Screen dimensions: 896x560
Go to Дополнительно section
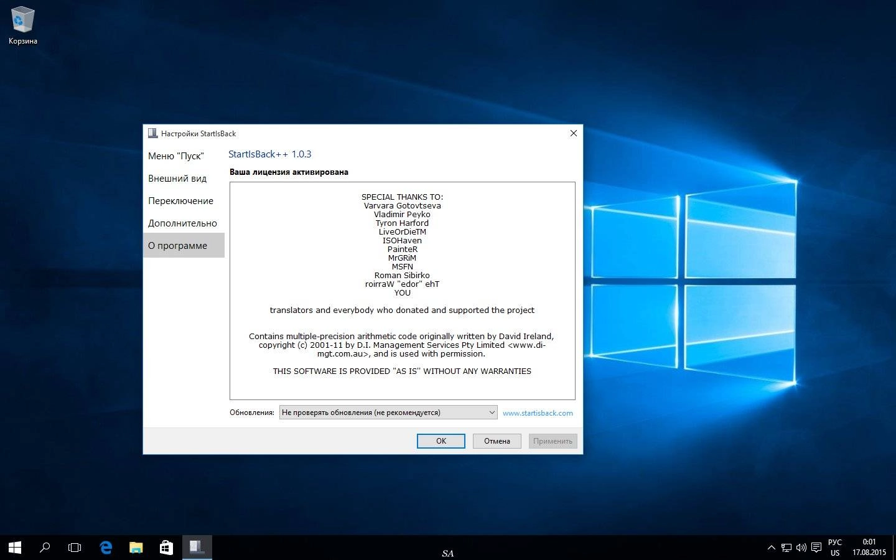click(x=184, y=223)
